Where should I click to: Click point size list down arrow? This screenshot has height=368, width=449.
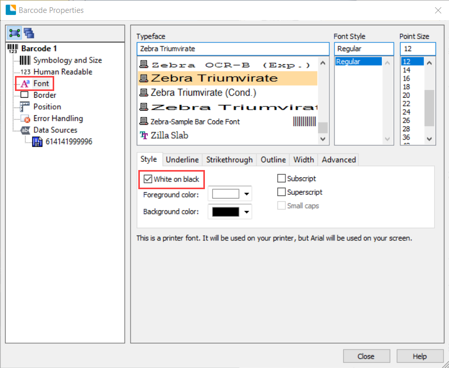tap(429, 139)
